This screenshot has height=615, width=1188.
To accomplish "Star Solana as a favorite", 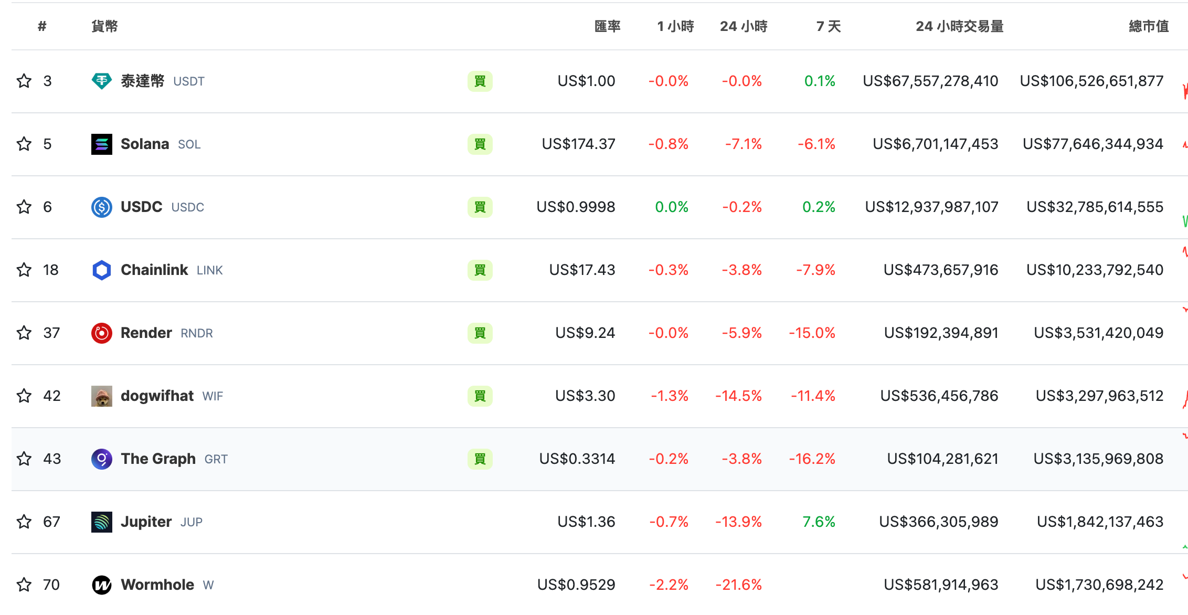I will click(x=24, y=144).
